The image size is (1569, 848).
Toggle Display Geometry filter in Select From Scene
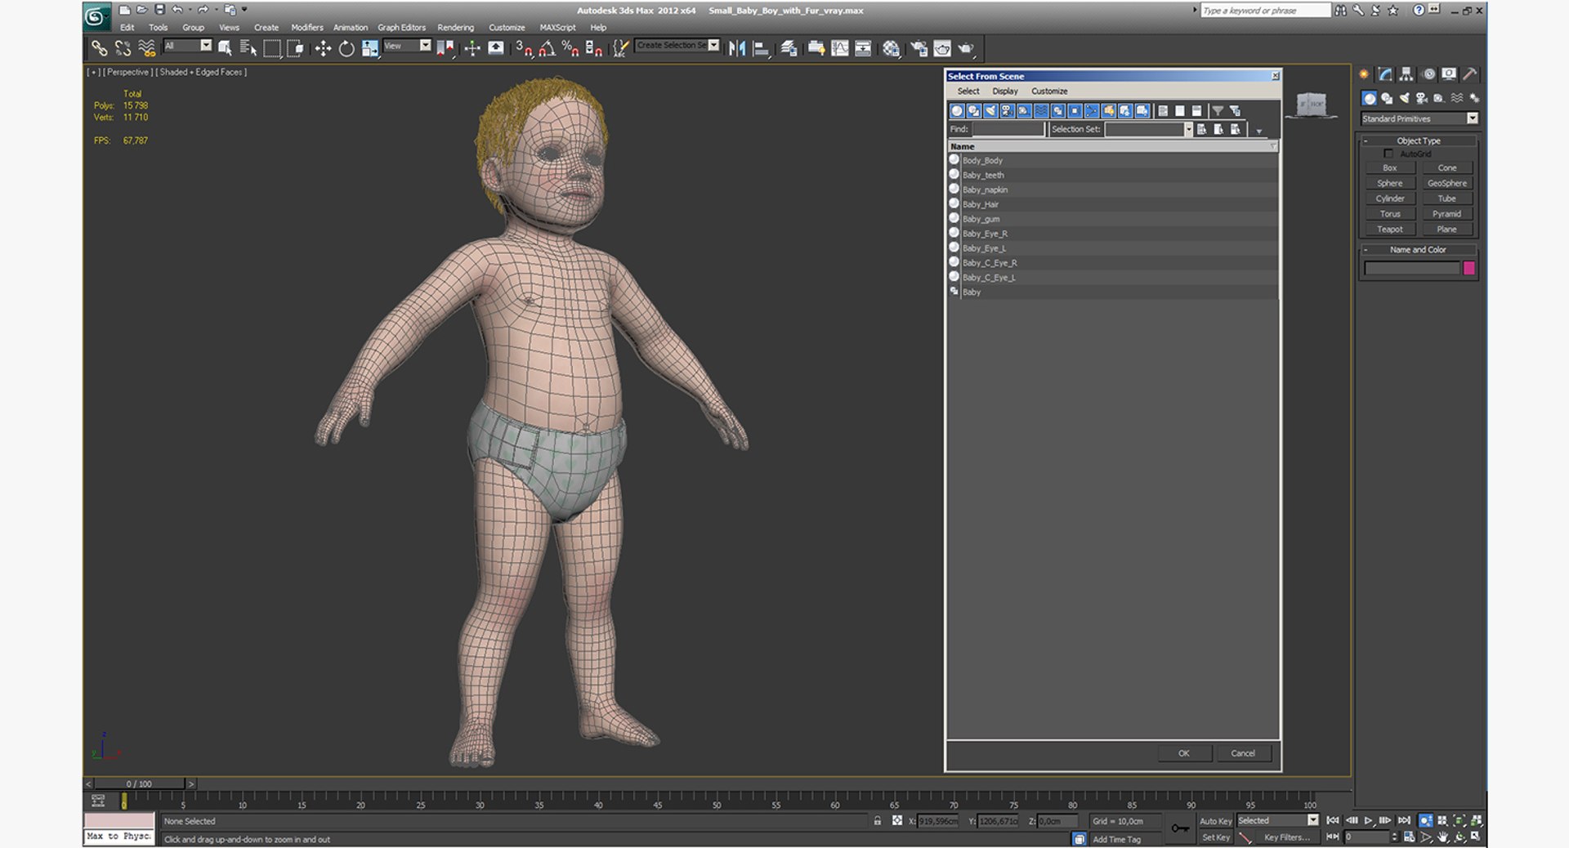pyautogui.click(x=957, y=110)
